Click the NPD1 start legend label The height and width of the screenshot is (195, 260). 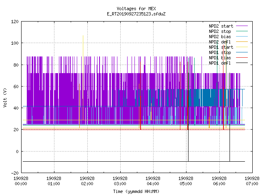pyautogui.click(x=221, y=47)
